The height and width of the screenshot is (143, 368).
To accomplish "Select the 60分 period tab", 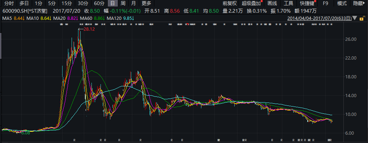I will (99, 3).
